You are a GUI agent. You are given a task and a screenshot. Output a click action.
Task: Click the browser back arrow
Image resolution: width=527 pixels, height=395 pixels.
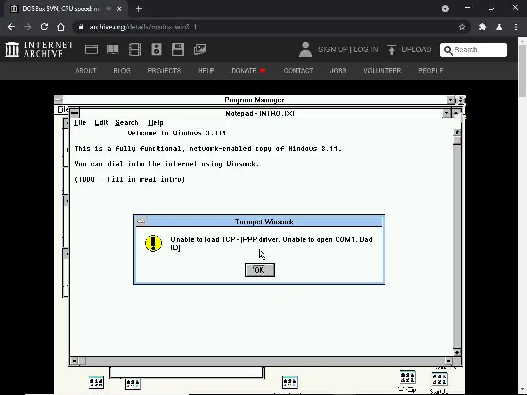coord(11,27)
